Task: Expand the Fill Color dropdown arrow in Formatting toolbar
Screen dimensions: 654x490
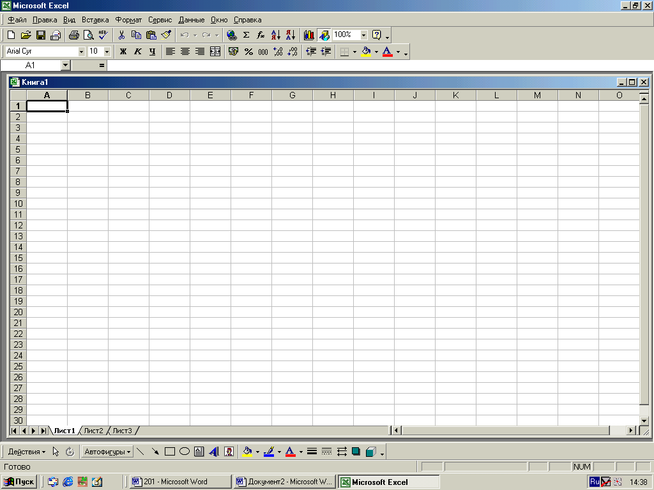Action: coord(376,52)
